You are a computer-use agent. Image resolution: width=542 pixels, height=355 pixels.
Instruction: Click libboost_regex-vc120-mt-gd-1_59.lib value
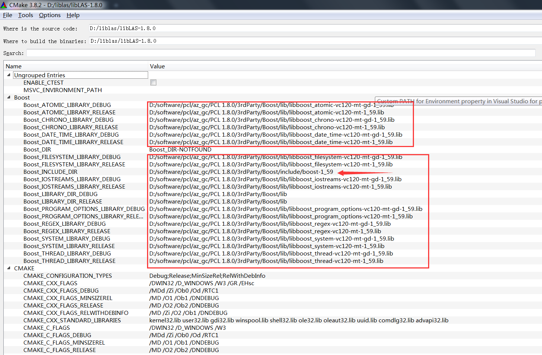(x=270, y=224)
